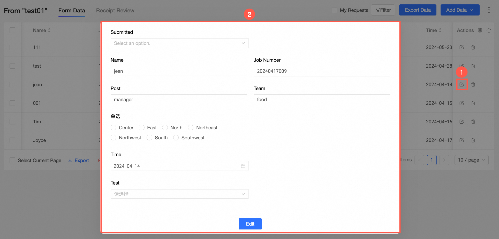Open the vertical three-dot more menu
Image resolution: width=499 pixels, height=239 pixels.
coord(489,10)
